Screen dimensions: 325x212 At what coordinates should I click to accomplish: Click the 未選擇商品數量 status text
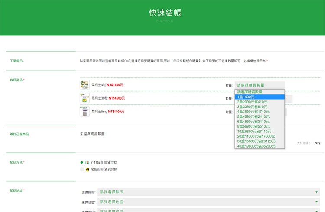pyautogui.click(x=92, y=134)
